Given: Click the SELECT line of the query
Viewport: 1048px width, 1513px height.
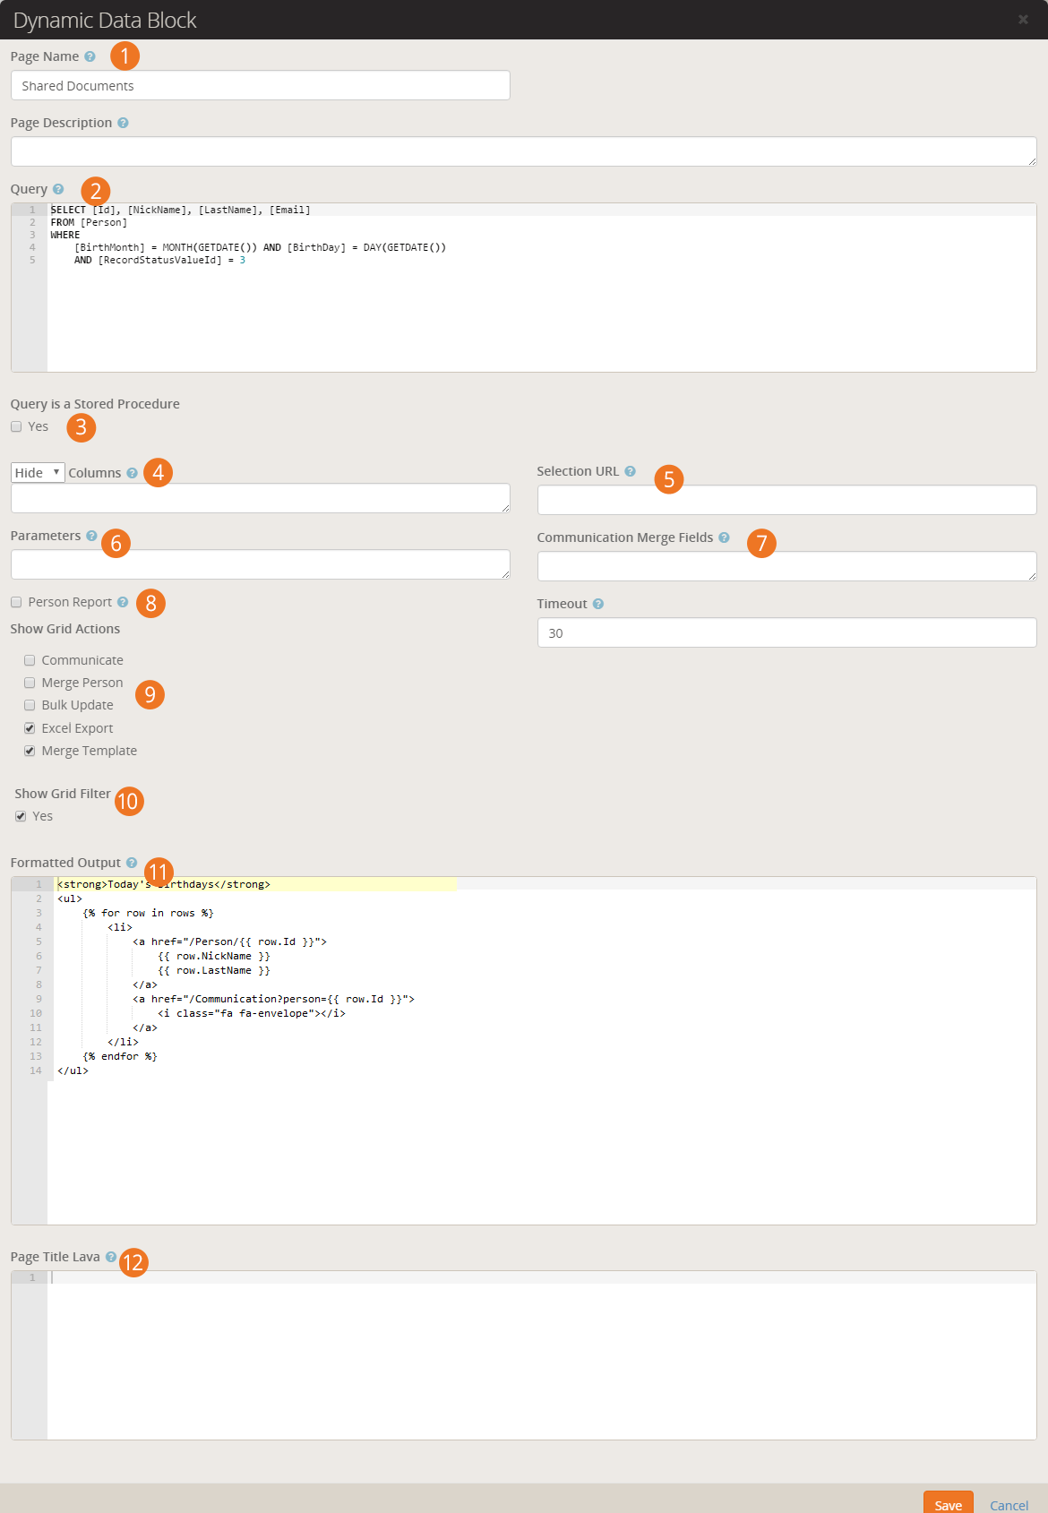Looking at the screenshot, I should coord(180,210).
